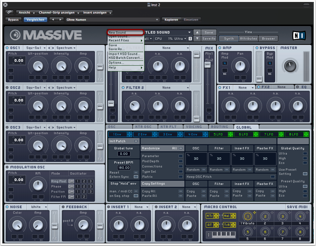Enable the Keep OSC Pitch checkbox
The image size is (316, 246).
pyautogui.click(x=273, y=177)
